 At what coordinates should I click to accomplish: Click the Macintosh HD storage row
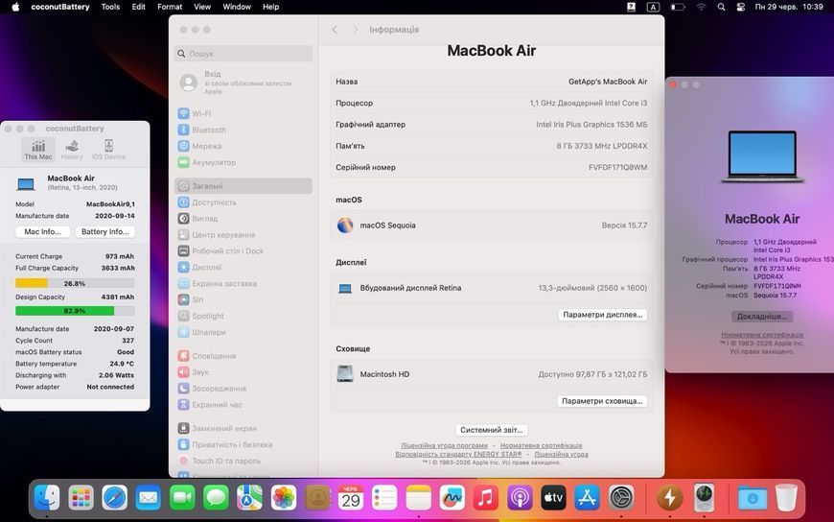pyautogui.click(x=492, y=374)
